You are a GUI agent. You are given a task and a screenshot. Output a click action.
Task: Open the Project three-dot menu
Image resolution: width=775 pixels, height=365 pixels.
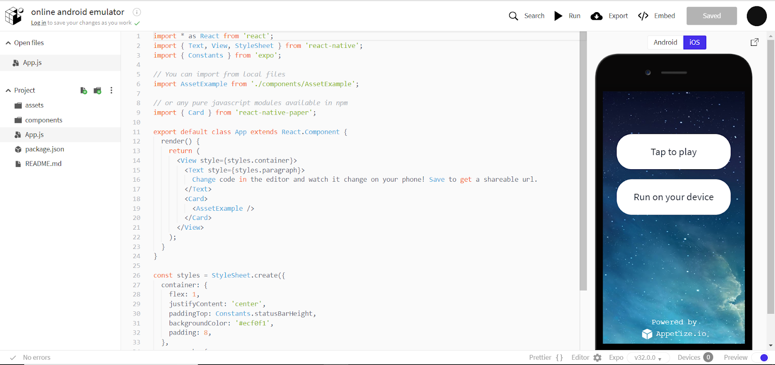pos(111,90)
